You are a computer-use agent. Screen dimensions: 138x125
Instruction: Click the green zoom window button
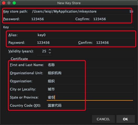pyautogui.click(x=14, y=3)
